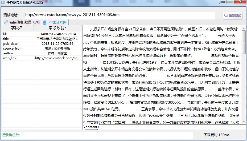Select the source_from field name
The image size is (247, 141).
point(13,49)
